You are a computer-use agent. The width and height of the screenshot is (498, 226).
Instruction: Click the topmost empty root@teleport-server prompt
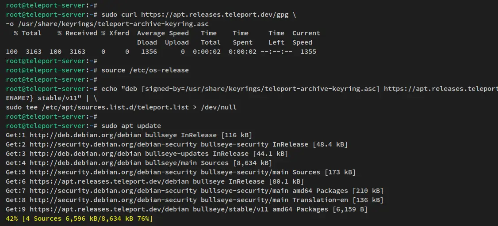click(51, 5)
